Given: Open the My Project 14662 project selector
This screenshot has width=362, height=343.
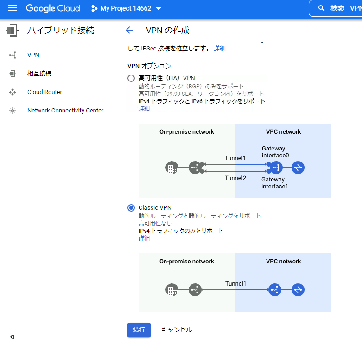Looking at the screenshot, I should pos(126,8).
